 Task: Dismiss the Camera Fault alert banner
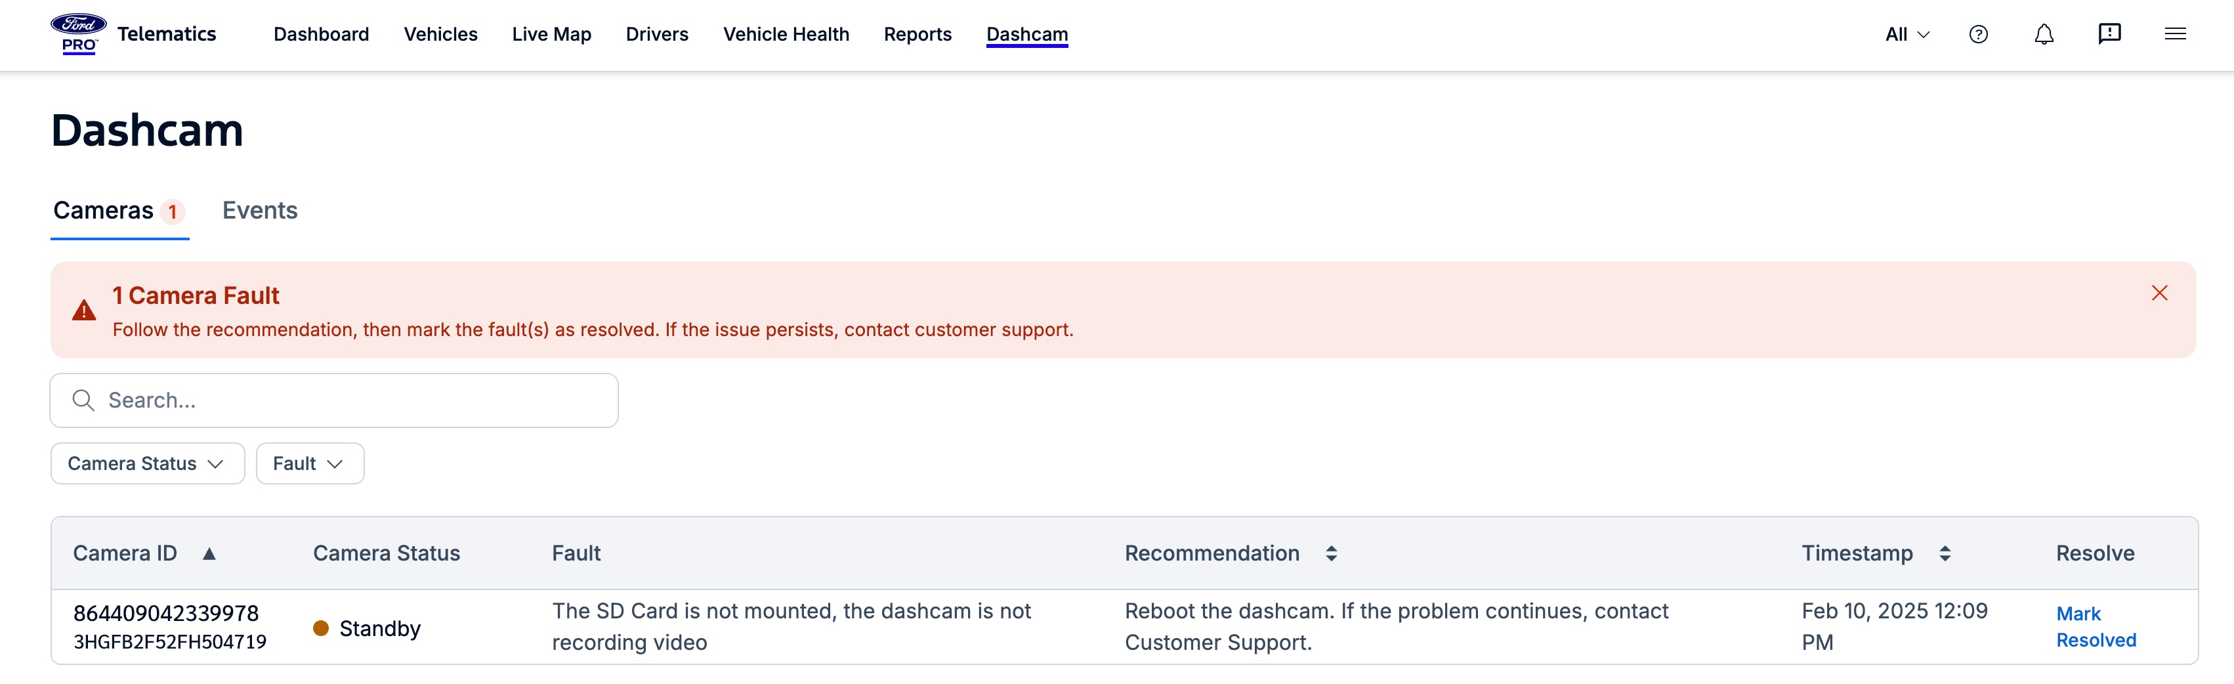[x=2159, y=293]
